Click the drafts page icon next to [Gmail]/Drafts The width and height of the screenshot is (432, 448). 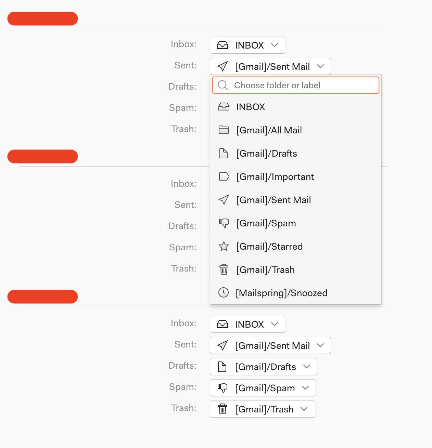click(x=224, y=153)
